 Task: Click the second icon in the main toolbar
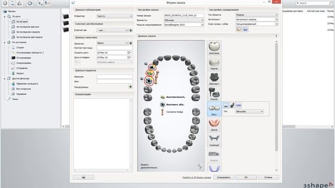pyautogui.click(x=12, y=3)
